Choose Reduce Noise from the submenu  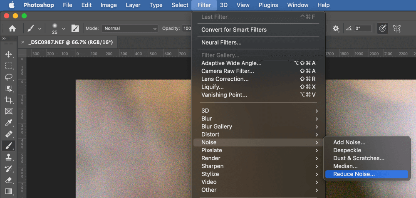(354, 174)
